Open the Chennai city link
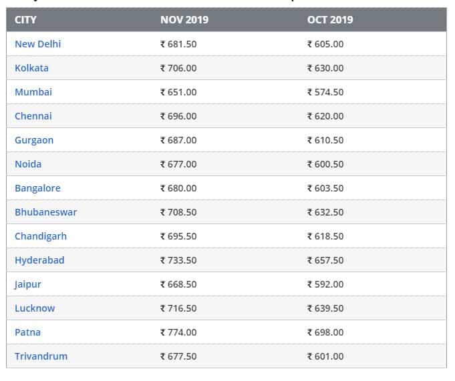The width and height of the screenshot is (455, 381). point(33,116)
